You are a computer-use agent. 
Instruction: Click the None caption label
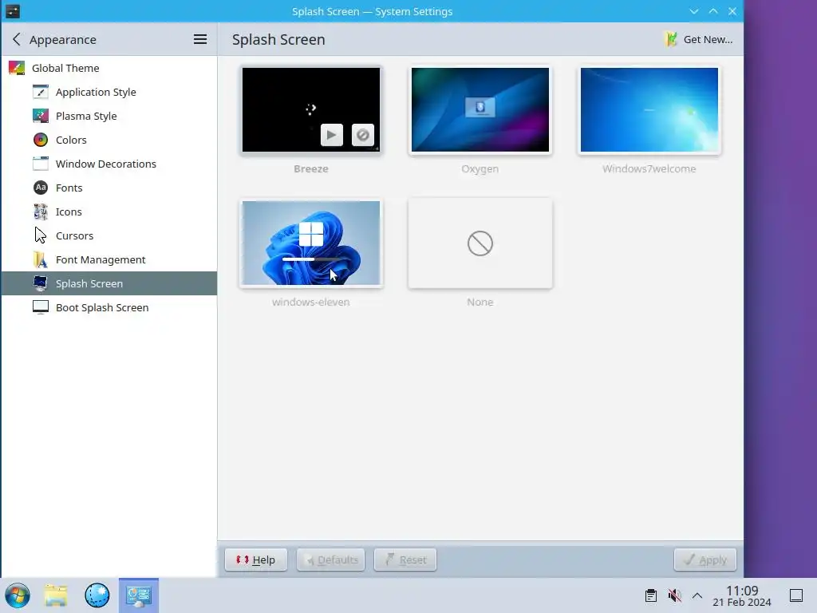(480, 303)
